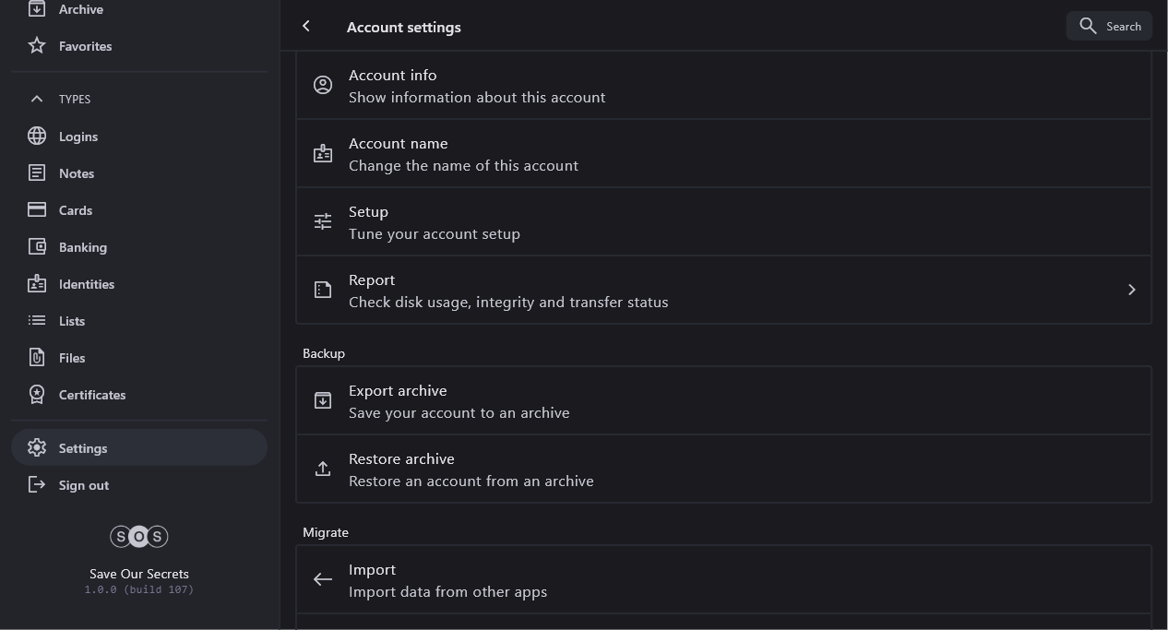
Task: Open Account info details
Action: click(723, 86)
